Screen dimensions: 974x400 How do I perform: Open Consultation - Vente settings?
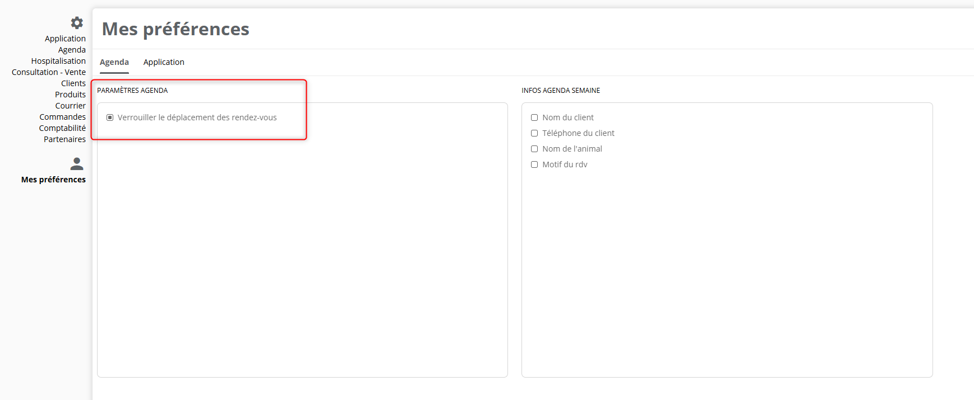pos(49,72)
